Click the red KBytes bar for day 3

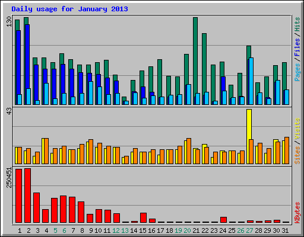coord(36,208)
